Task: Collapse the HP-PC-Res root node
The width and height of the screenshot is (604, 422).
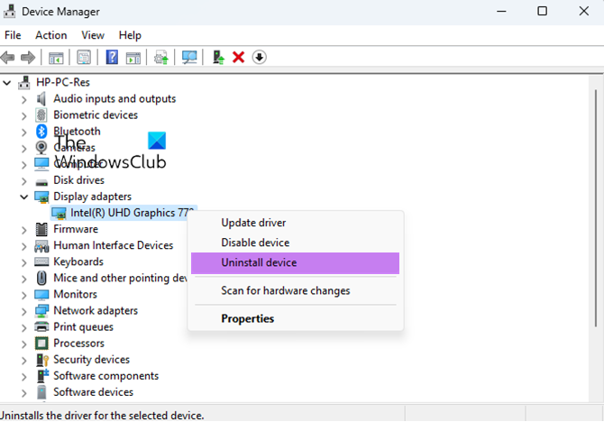Action: tap(7, 82)
